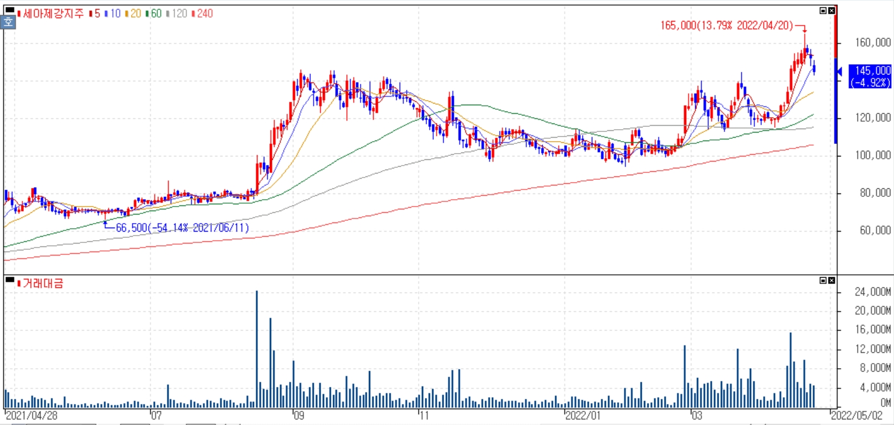Screen dimensions: 894x425
Task: Toggle the 240-day moving average legend
Action: [202, 13]
